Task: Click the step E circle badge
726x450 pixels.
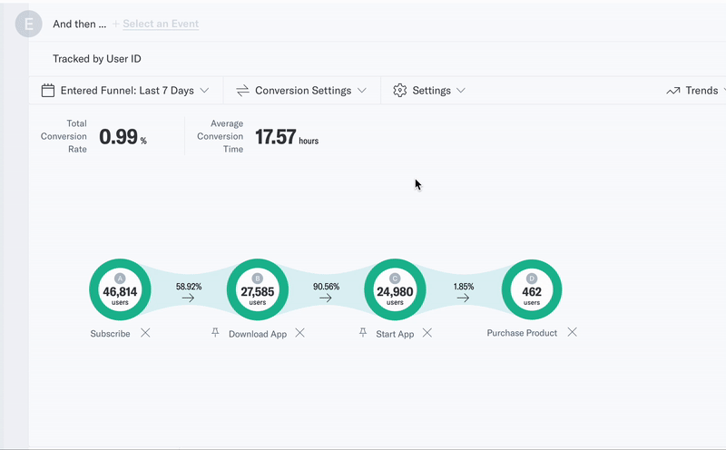Action: tap(29, 24)
